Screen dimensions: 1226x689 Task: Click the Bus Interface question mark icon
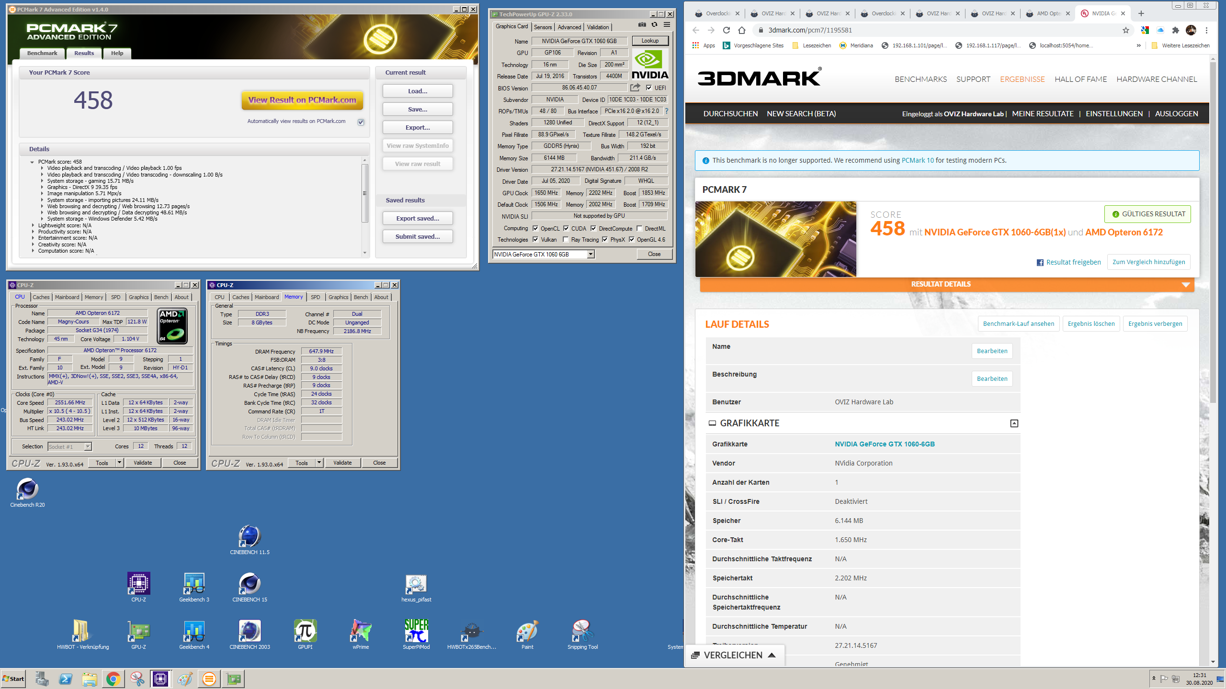(x=666, y=111)
